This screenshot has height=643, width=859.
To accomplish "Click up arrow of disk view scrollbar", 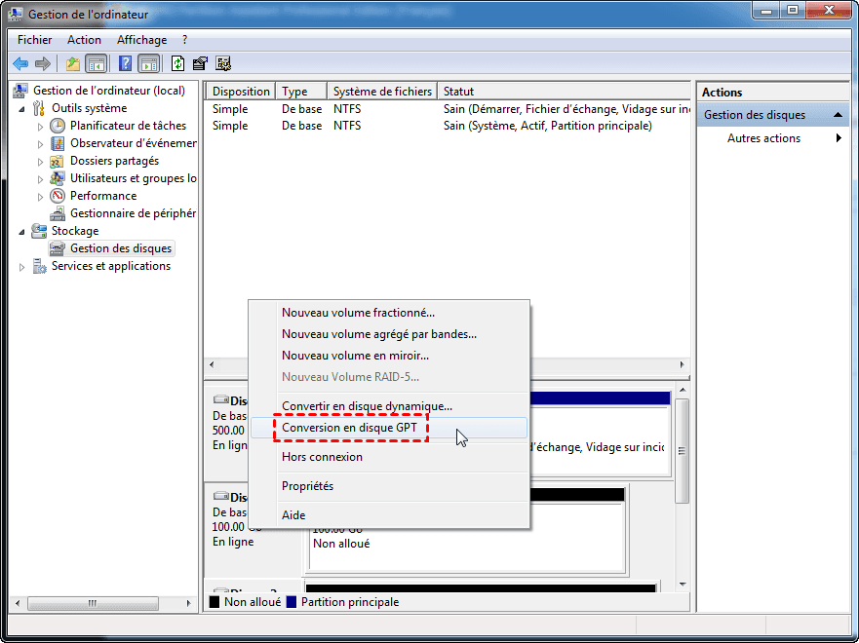I will (683, 390).
